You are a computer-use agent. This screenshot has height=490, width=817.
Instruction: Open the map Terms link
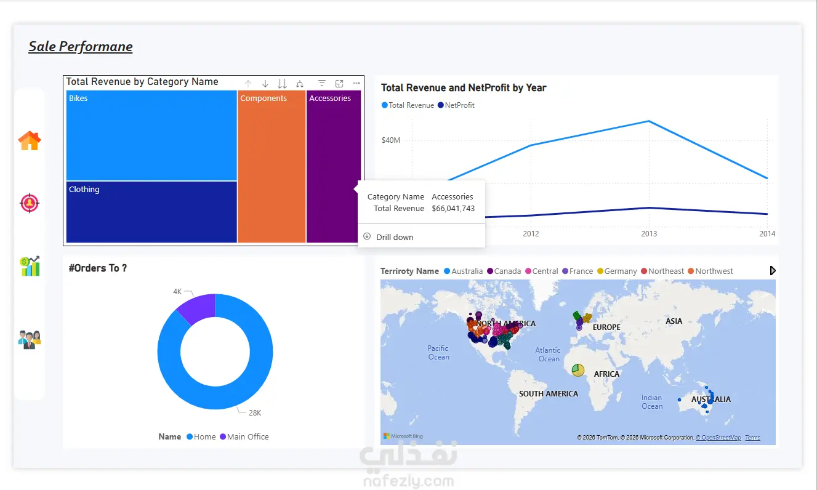[752, 438]
